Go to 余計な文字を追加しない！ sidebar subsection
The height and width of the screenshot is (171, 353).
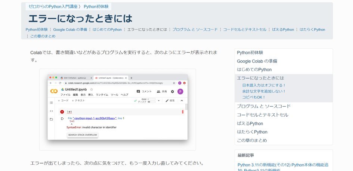tap(264, 91)
